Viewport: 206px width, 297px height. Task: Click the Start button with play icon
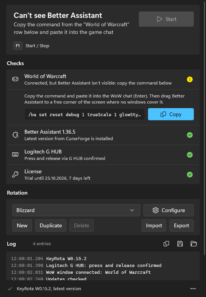coord(166,19)
